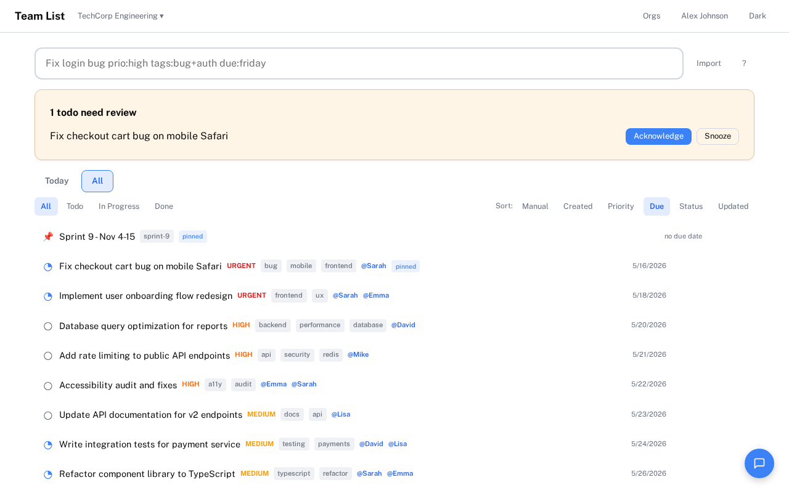Viewport: 789px width, 493px height.
Task: Click the 5/21/2026 due date
Action: pyautogui.click(x=649, y=355)
